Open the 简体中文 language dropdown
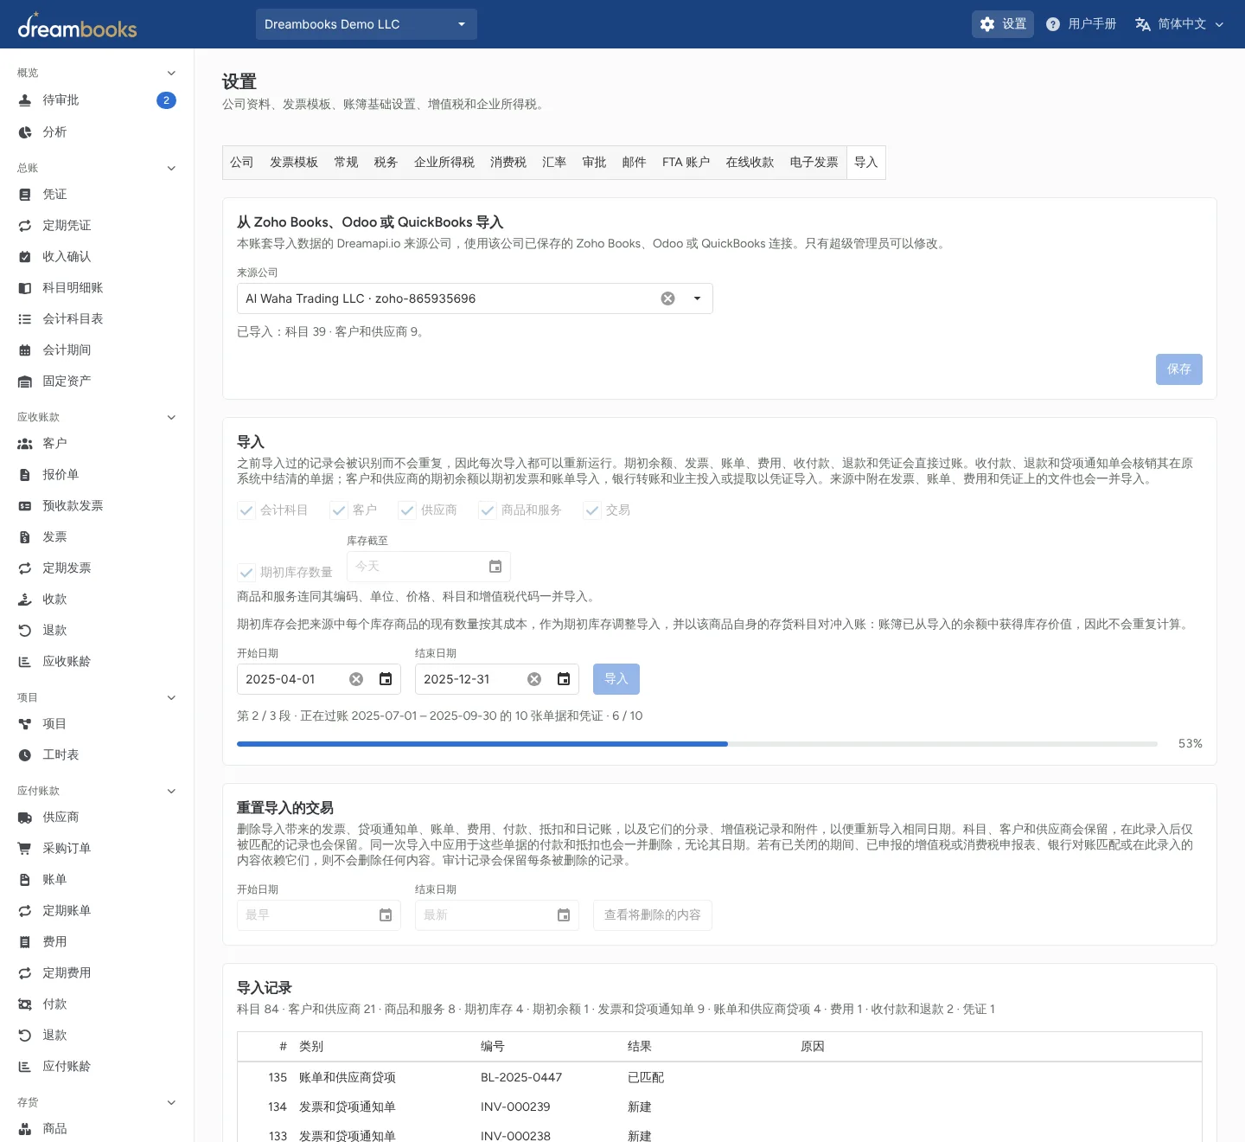 coord(1179,24)
